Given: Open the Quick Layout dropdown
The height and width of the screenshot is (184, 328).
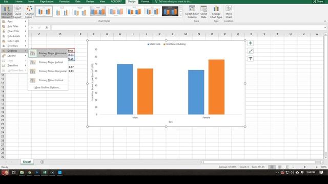Looking at the screenshot, I should pos(18,12).
